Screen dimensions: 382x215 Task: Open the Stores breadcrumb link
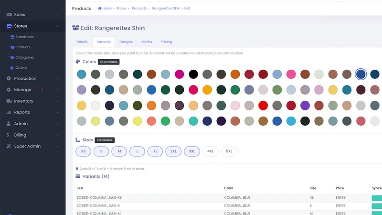[x=121, y=8]
